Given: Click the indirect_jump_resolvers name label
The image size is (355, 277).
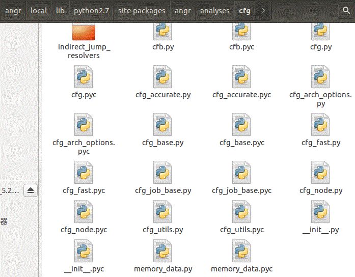Looking at the screenshot, I should pos(84,51).
